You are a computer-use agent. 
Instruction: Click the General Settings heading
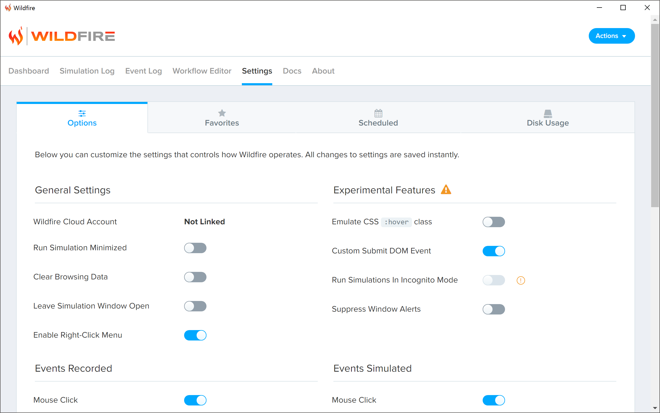pyautogui.click(x=73, y=190)
